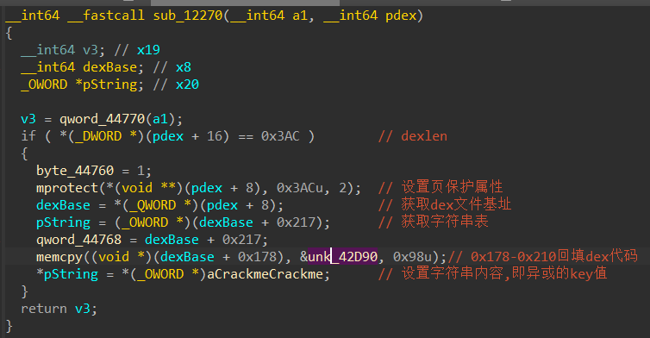Select offset 0x178 in the memcpy destination
The width and height of the screenshot is (650, 338).
tap(257, 257)
